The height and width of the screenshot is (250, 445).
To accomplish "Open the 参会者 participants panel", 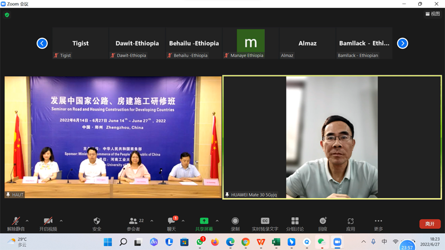I will [133, 223].
